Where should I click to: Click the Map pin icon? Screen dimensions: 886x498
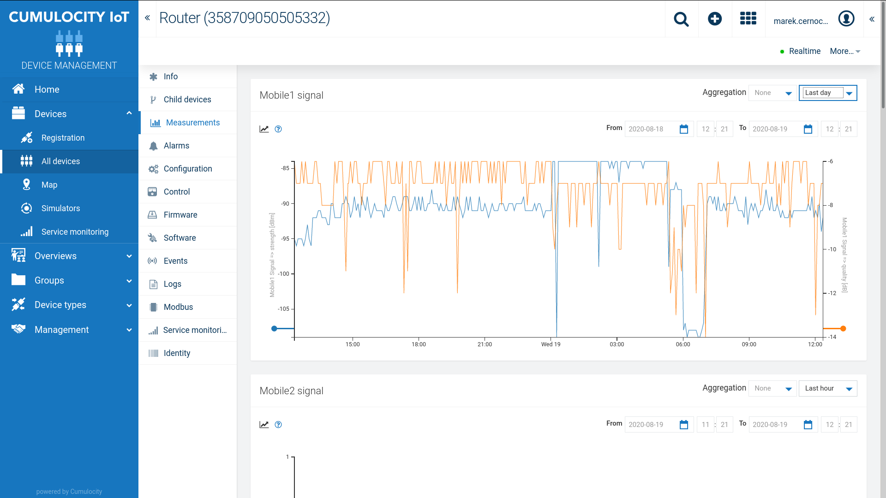click(27, 184)
